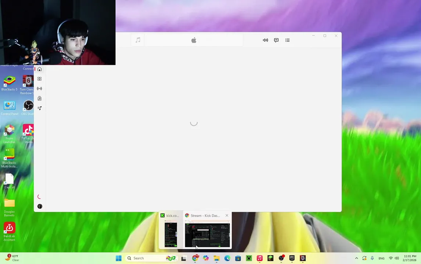The width and height of the screenshot is (421, 264).
Task: Select OBS Studio desktop shortcut
Action: pos(28,108)
